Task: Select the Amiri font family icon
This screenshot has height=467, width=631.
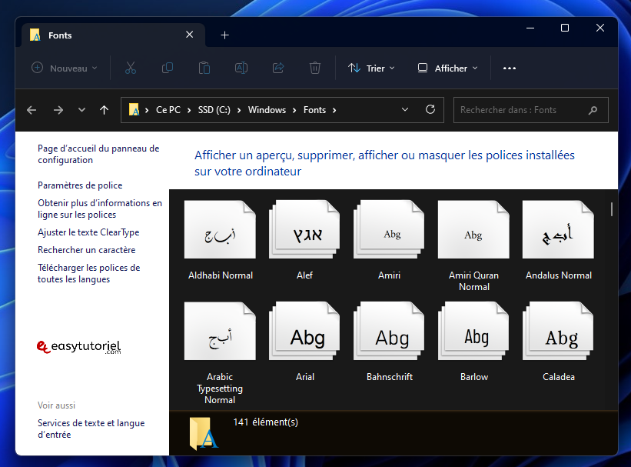Action: click(389, 230)
